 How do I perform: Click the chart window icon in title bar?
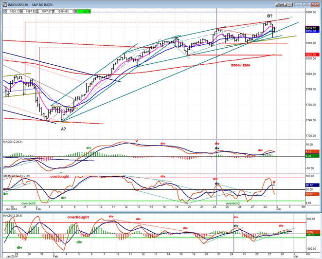[3, 3]
